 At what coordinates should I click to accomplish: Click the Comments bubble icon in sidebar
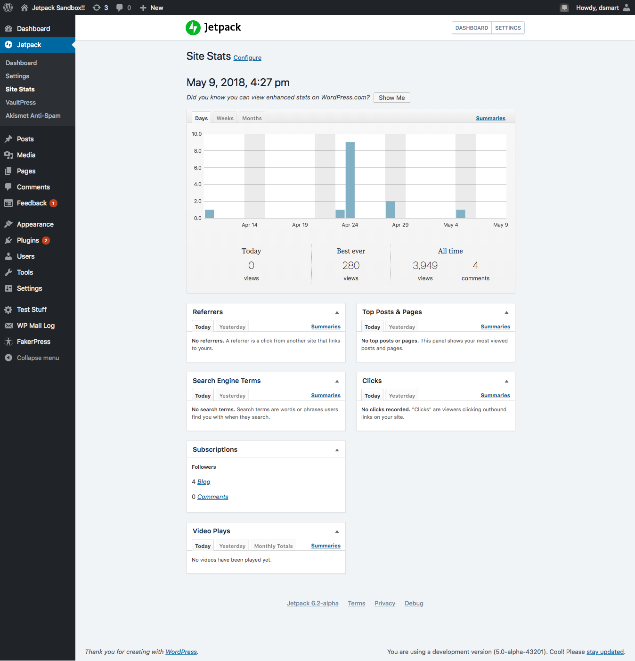[x=8, y=187]
